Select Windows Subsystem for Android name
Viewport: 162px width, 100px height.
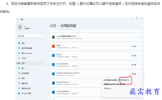pyautogui.click(x=68, y=73)
